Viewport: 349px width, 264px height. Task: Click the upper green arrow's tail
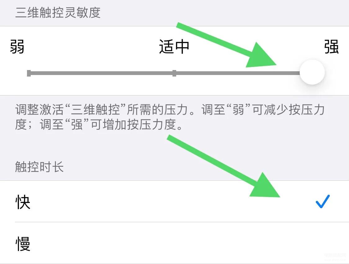(x=181, y=26)
